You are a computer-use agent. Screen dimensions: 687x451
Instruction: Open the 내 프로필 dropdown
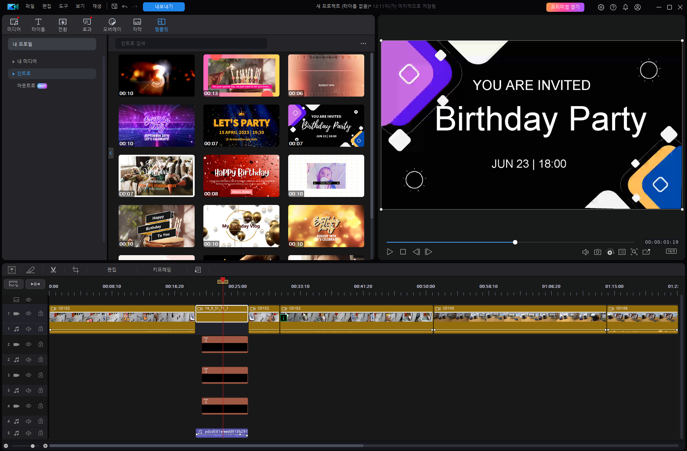pyautogui.click(x=52, y=44)
